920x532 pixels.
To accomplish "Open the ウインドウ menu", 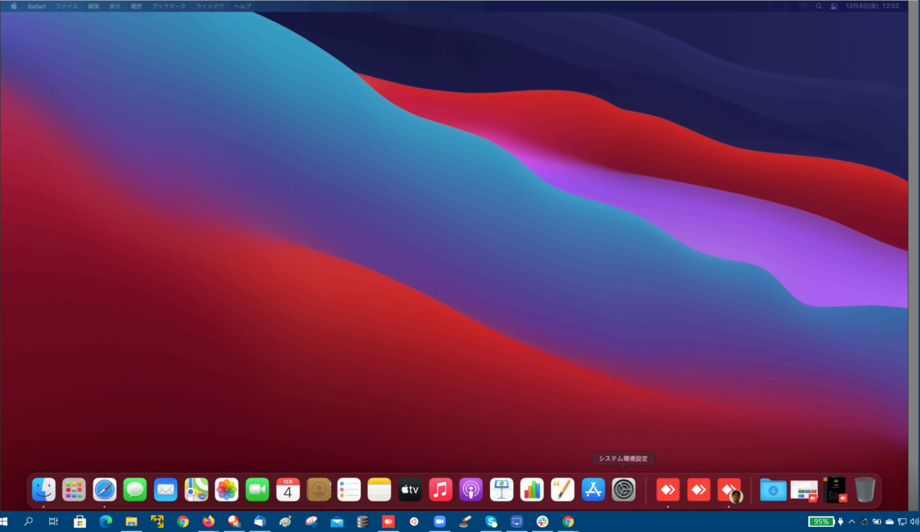I will 210,6.
